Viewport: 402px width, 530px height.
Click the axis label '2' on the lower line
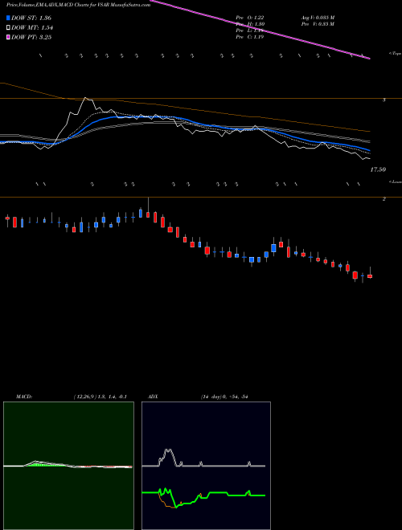(384, 199)
